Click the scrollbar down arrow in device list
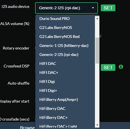This screenshot has width=130, height=129. [97, 125]
